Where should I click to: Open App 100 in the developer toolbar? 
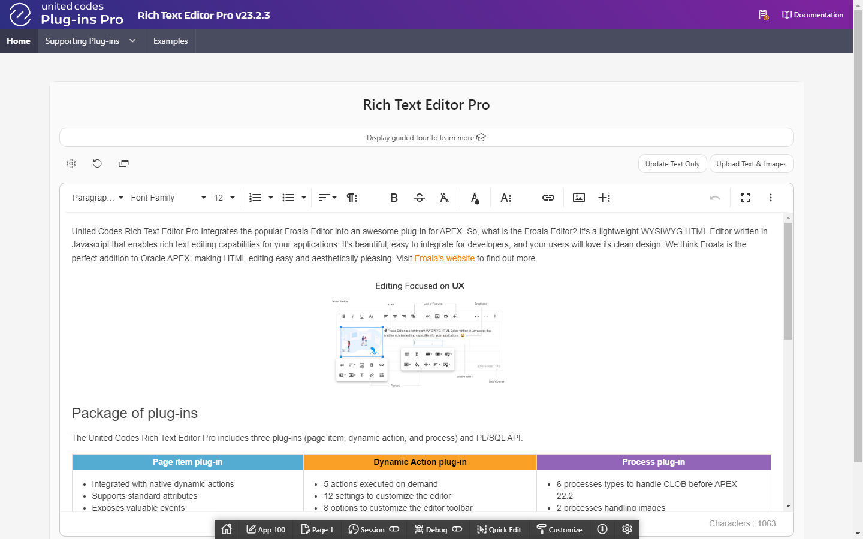point(265,529)
